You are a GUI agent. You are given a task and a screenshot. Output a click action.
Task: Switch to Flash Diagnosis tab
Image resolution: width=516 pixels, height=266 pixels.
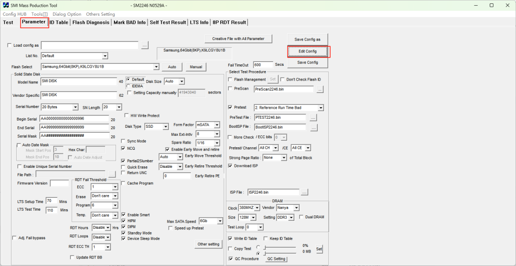91,22
